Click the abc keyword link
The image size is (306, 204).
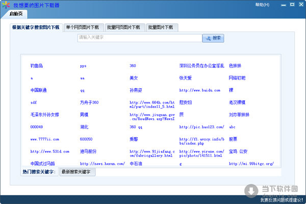pos(232,127)
